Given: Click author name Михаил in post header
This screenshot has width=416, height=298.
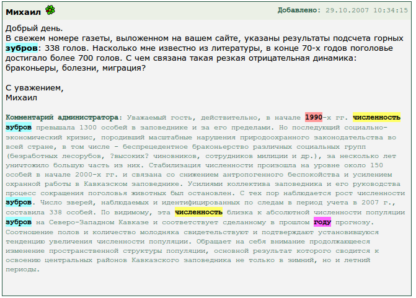Looking at the screenshot, I should click(x=24, y=11).
